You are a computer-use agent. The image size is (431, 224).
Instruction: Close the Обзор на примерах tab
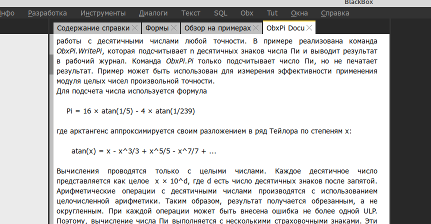[x=256, y=28]
